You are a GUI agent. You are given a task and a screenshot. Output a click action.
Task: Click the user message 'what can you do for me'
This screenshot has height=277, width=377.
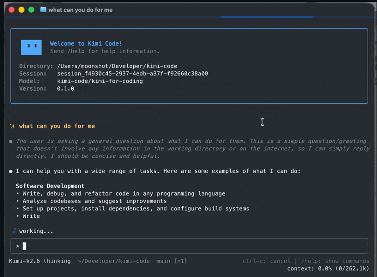click(57, 126)
